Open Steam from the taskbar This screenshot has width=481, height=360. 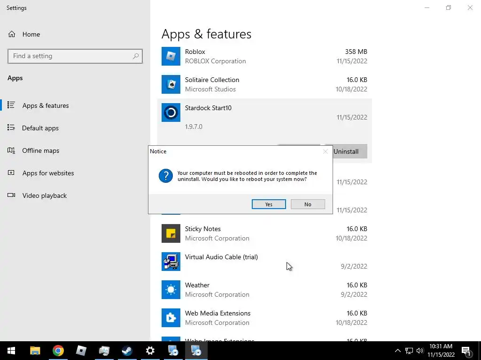127,351
